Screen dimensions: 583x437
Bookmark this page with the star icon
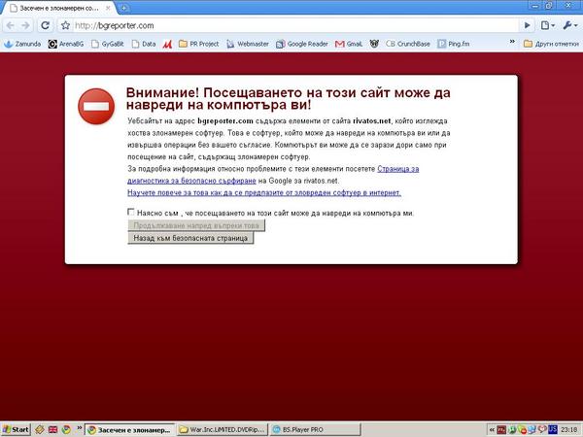click(x=65, y=25)
